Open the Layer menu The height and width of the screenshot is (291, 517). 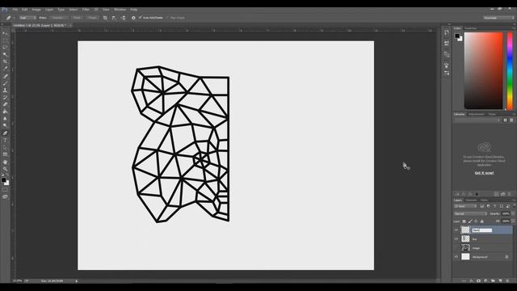[x=49, y=10]
